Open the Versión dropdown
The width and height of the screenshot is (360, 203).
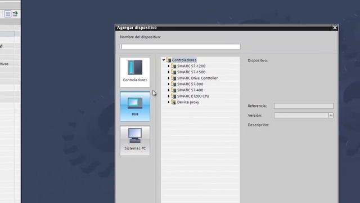331,115
